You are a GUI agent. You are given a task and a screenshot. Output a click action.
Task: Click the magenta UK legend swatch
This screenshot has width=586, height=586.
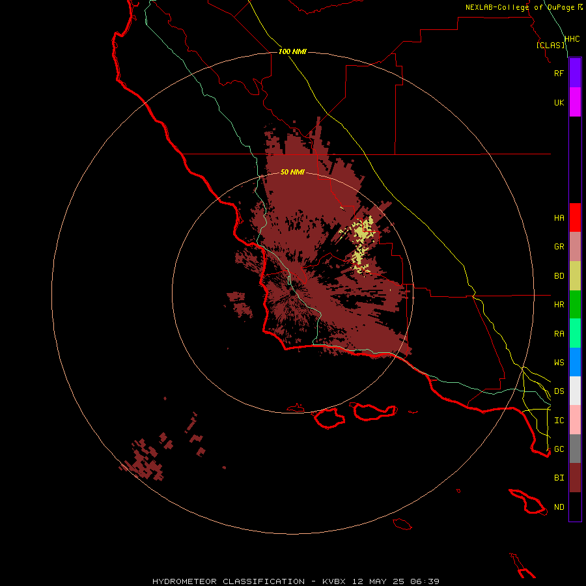[x=575, y=102]
